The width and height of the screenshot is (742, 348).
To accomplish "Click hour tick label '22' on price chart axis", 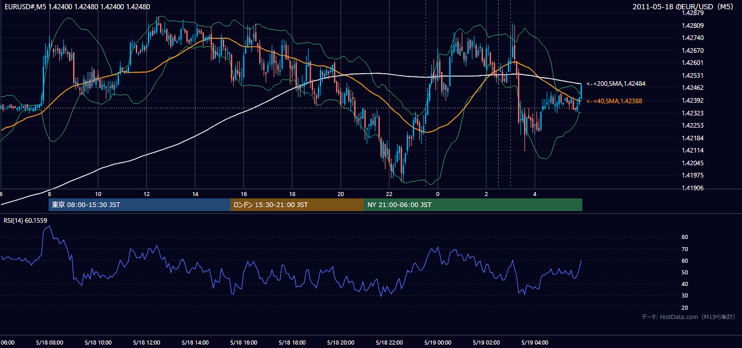I will (x=390, y=194).
